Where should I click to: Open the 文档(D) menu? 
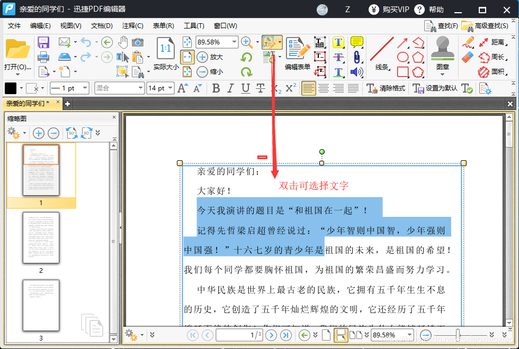(x=102, y=26)
